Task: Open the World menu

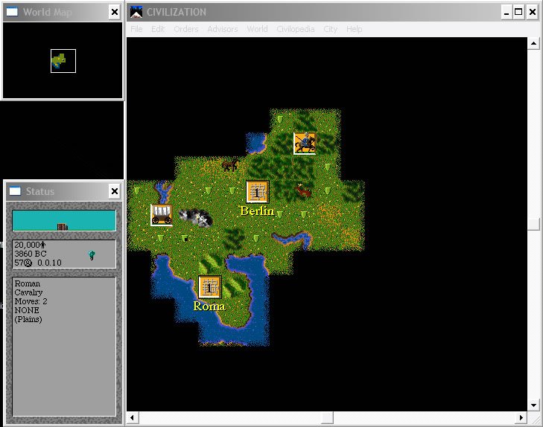Action: 257,29
